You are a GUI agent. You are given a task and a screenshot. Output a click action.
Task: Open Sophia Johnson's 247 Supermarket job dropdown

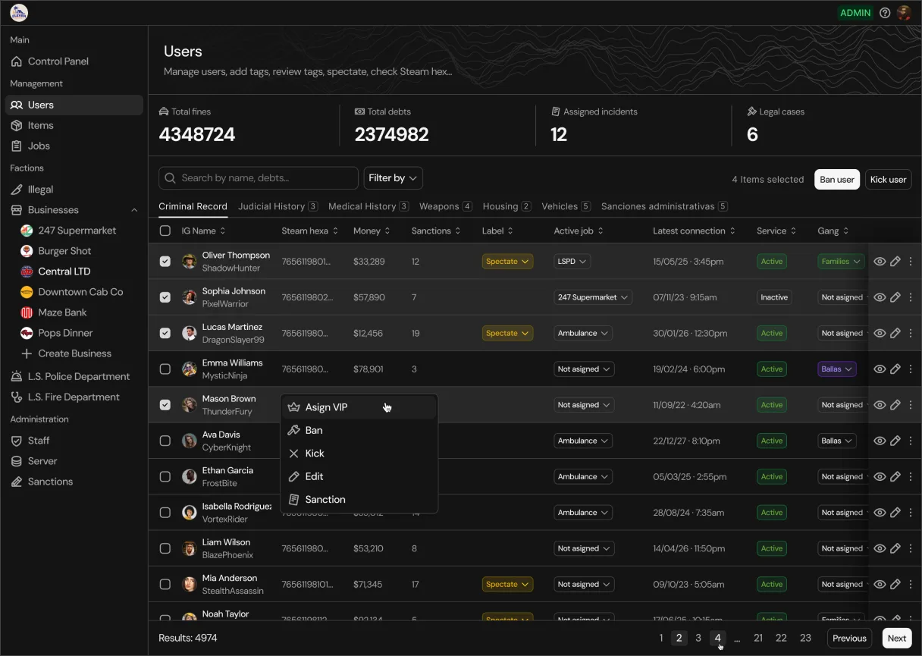(592, 297)
